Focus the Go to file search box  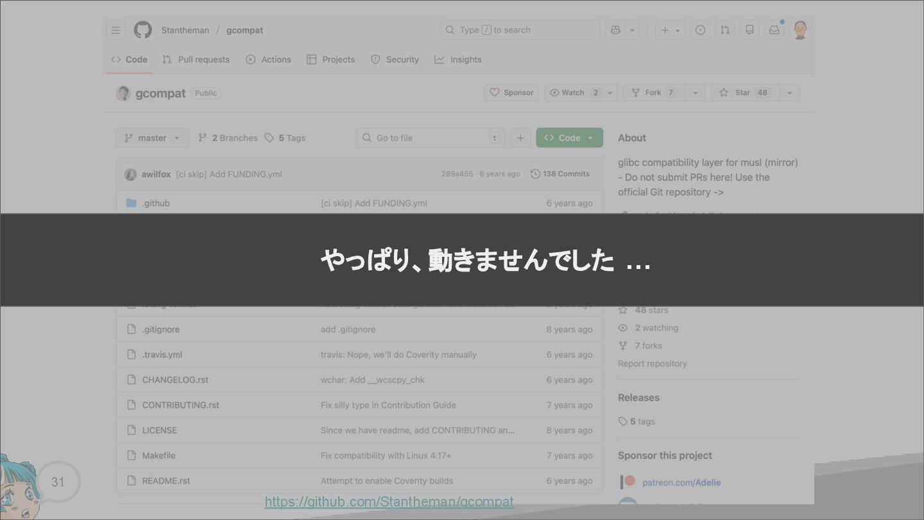click(x=431, y=137)
